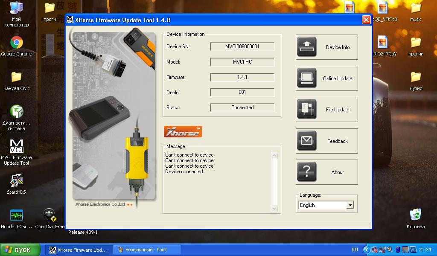Open Google Chrome desktop icon
The width and height of the screenshot is (437, 256).
click(17, 43)
